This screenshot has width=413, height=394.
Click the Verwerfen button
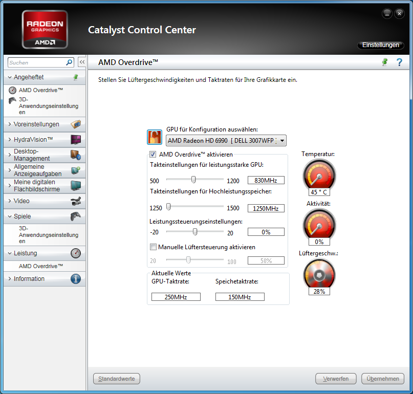[336, 379]
